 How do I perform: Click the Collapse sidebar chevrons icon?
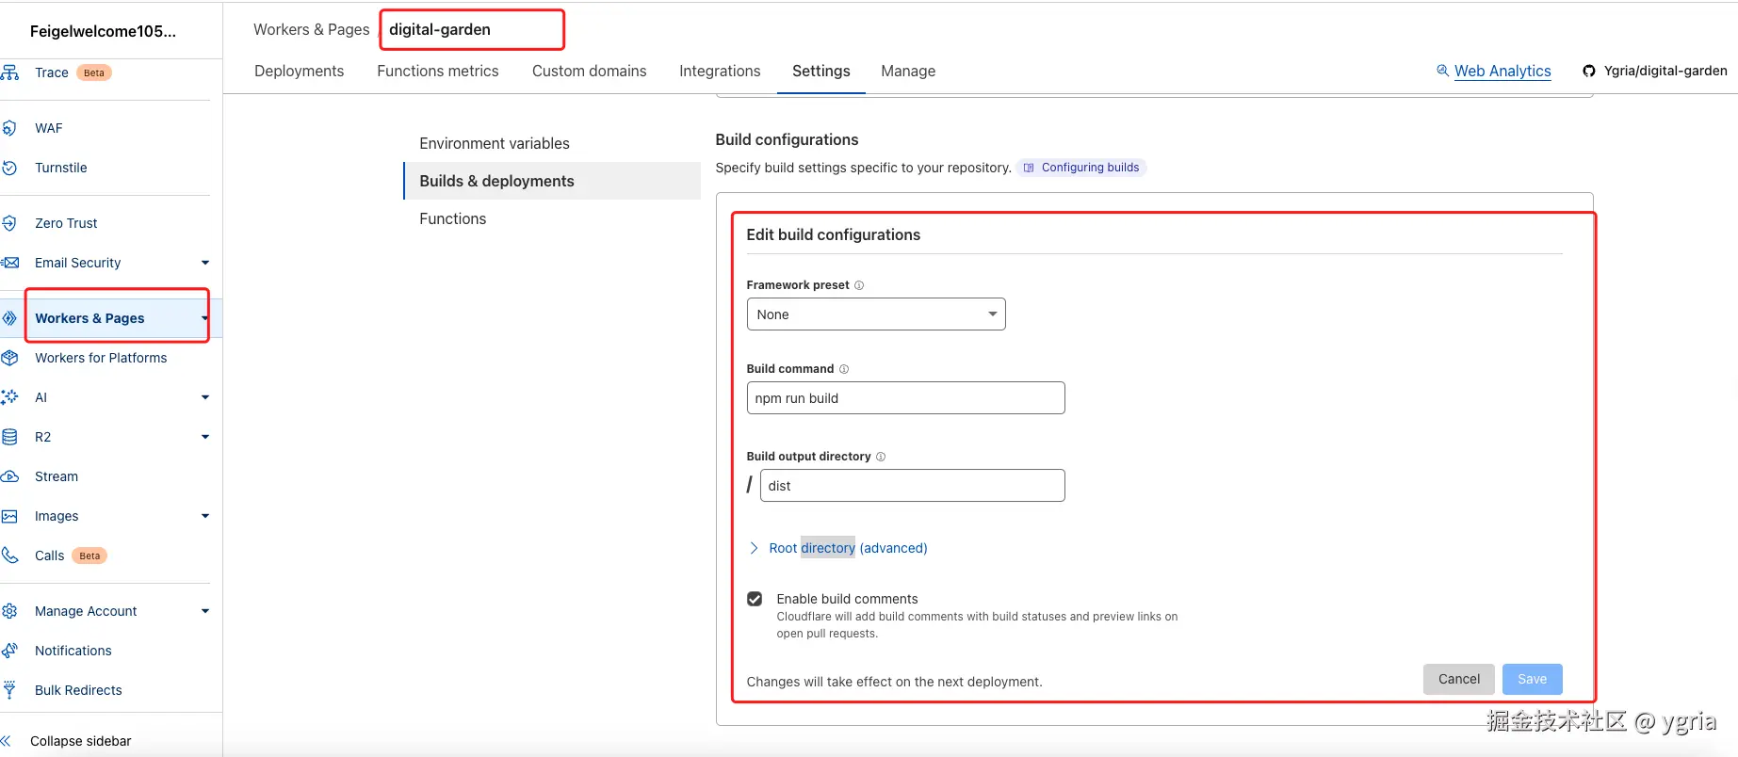tap(7, 741)
